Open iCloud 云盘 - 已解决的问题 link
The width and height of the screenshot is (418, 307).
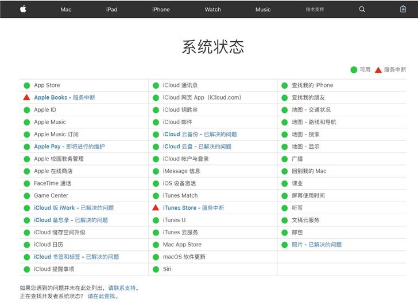(x=198, y=147)
